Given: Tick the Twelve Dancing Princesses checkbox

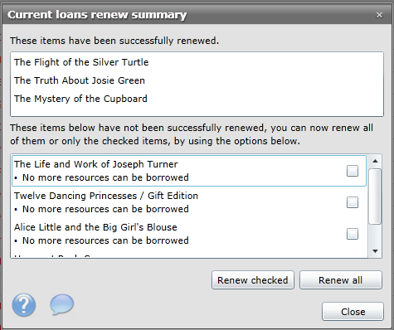Looking at the screenshot, I should pyautogui.click(x=353, y=202).
